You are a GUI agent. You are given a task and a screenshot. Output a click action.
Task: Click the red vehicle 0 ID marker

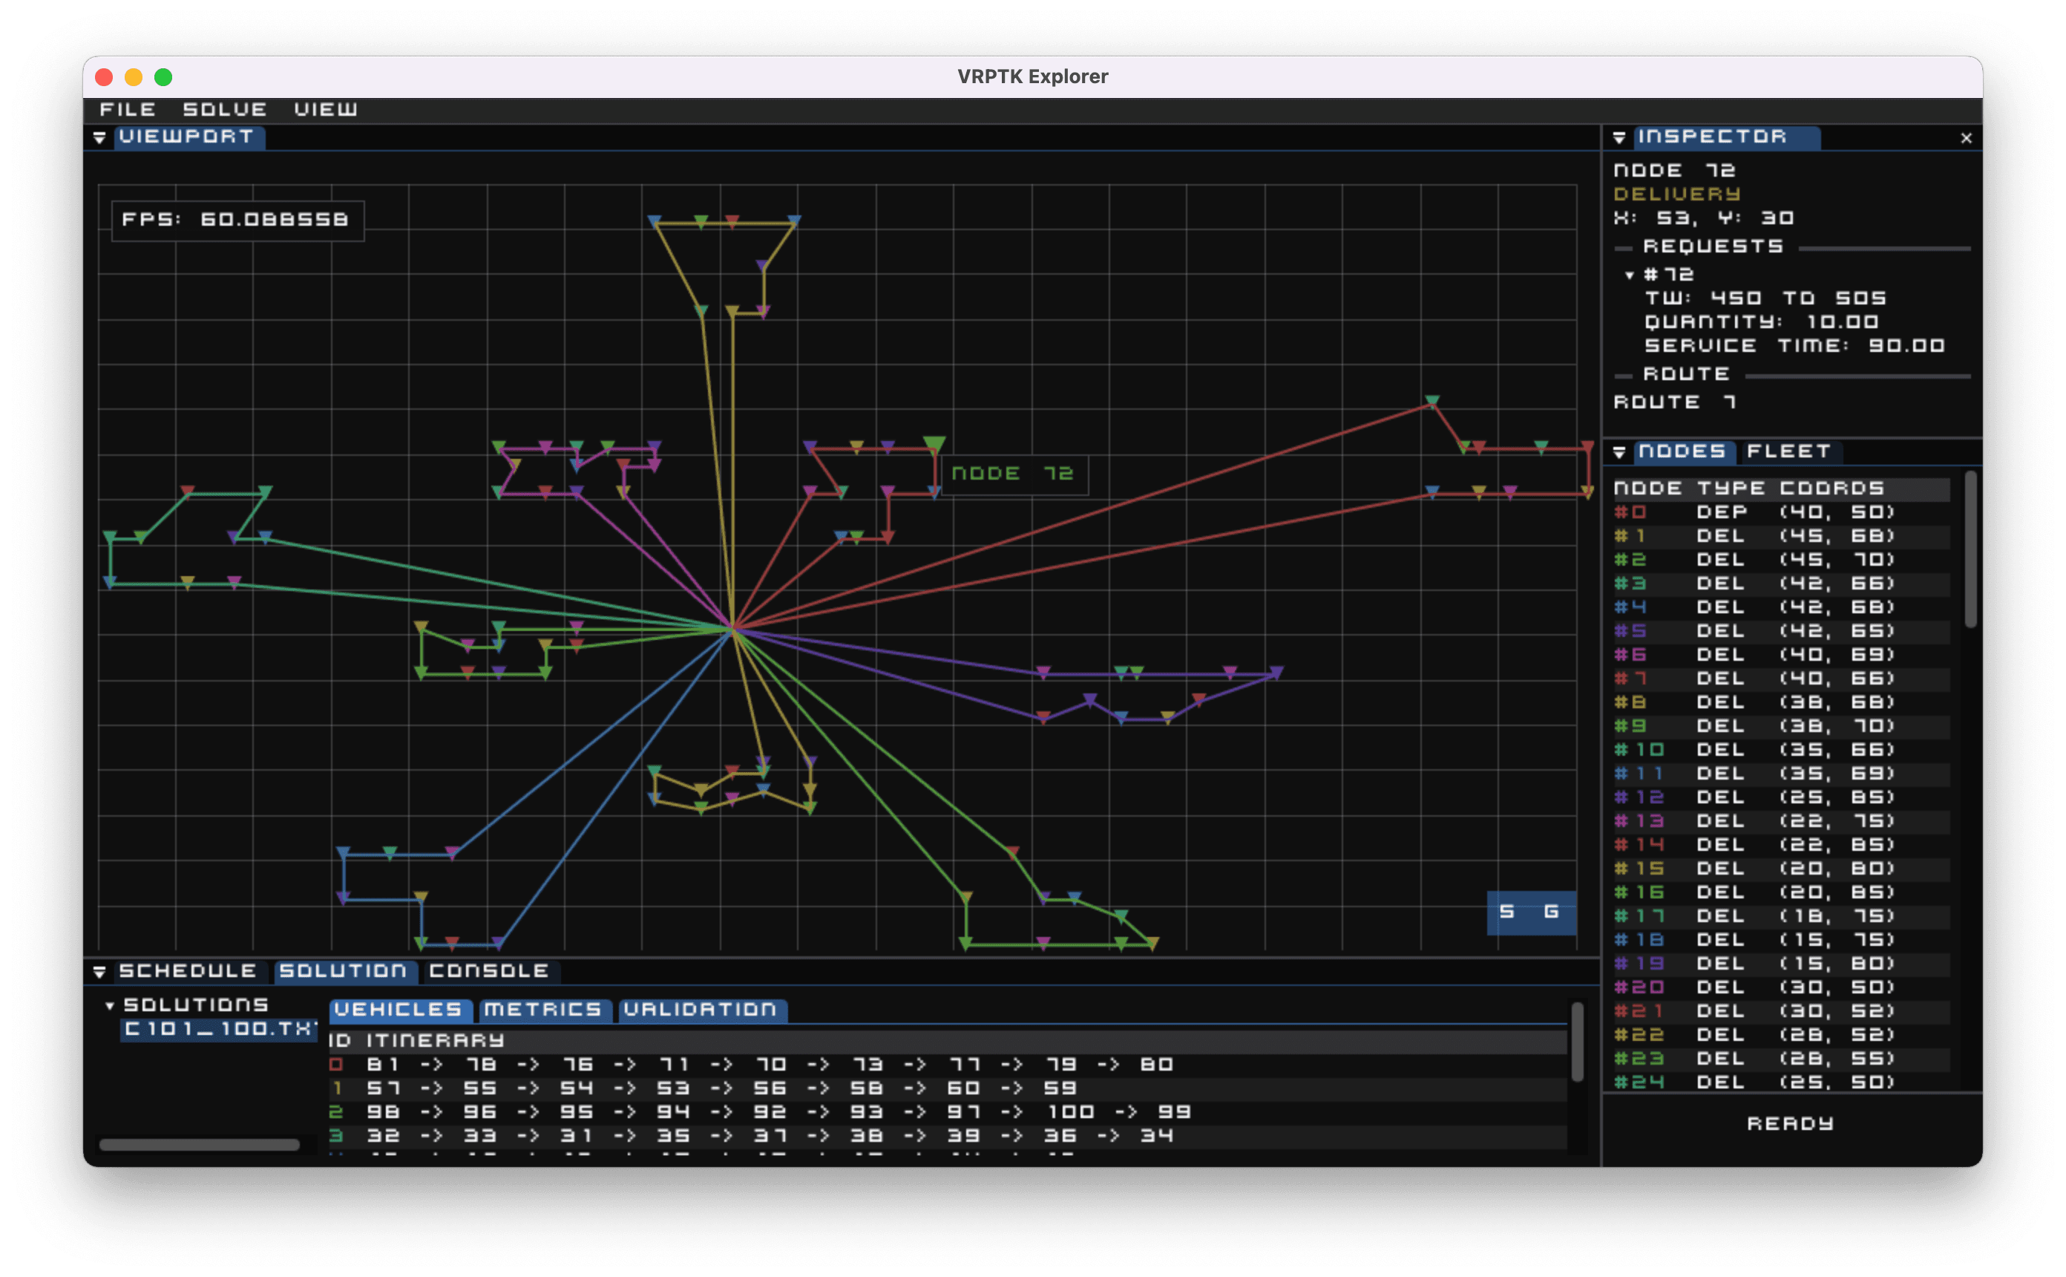point(336,1064)
